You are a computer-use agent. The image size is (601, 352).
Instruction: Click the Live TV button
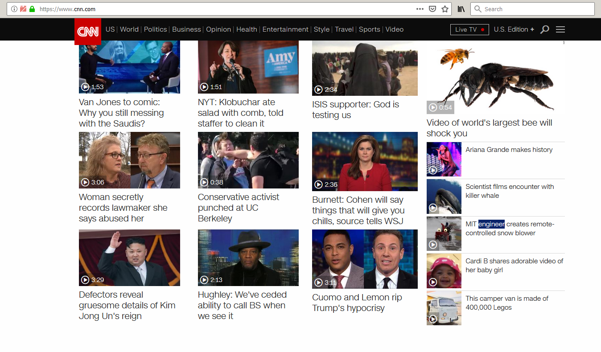(469, 29)
